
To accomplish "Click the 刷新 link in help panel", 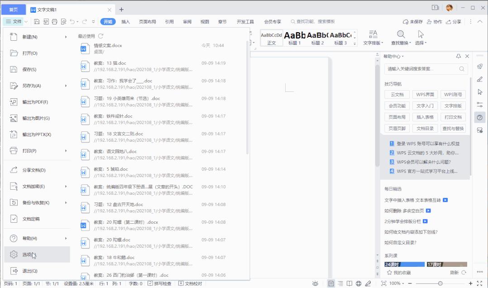I will click(x=455, y=271).
